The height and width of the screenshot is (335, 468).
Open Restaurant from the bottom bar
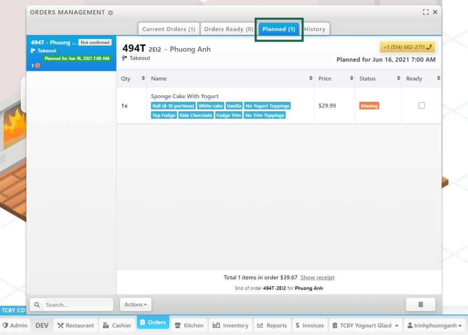coord(76,325)
